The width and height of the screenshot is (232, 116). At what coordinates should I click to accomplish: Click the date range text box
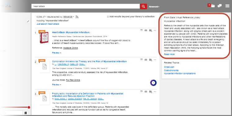[13, 113]
